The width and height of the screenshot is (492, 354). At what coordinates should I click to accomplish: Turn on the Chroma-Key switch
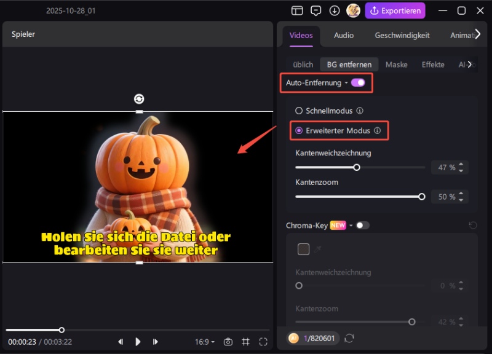coord(363,226)
